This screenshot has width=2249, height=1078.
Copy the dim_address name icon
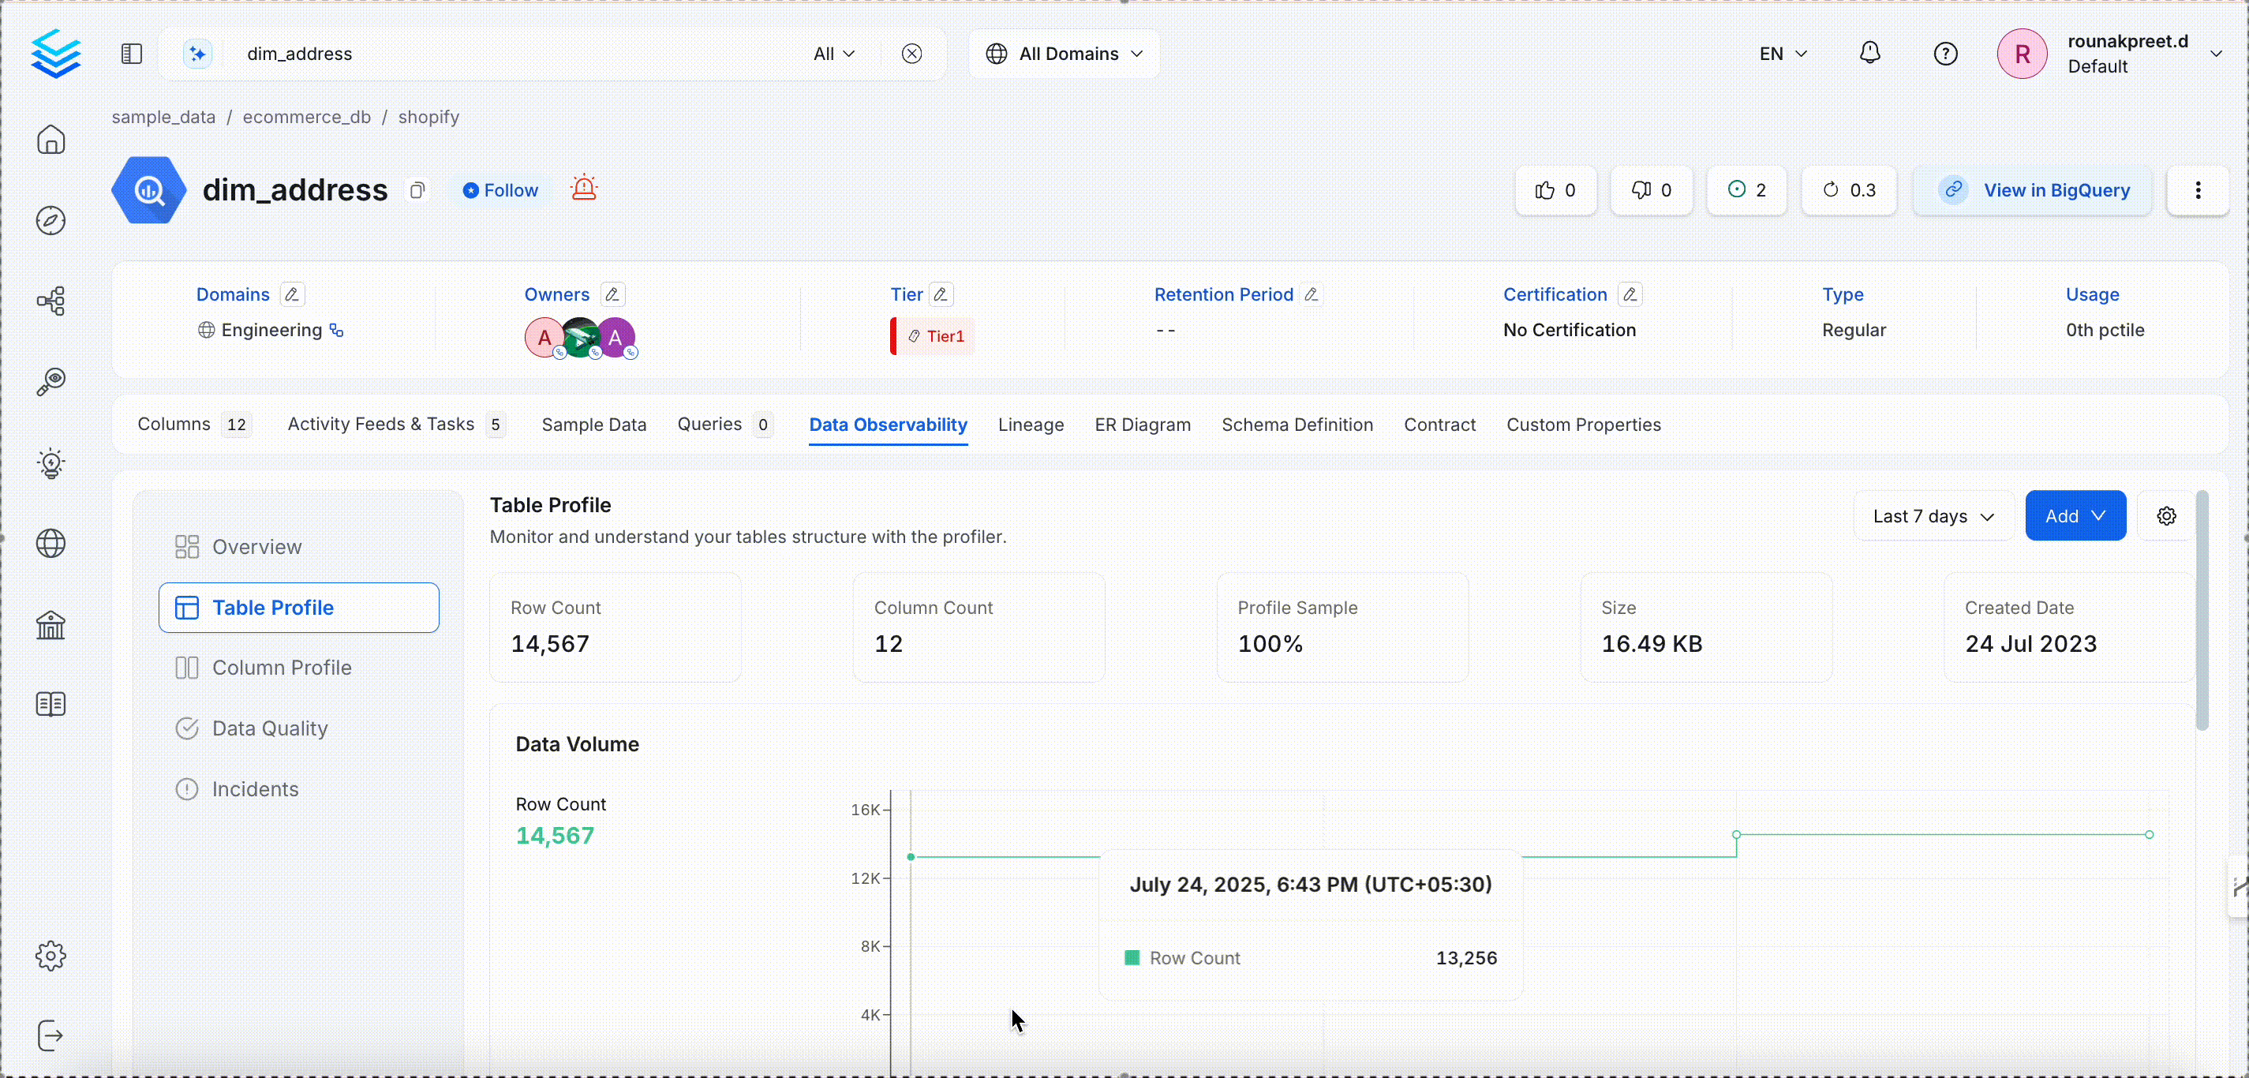pos(417,190)
